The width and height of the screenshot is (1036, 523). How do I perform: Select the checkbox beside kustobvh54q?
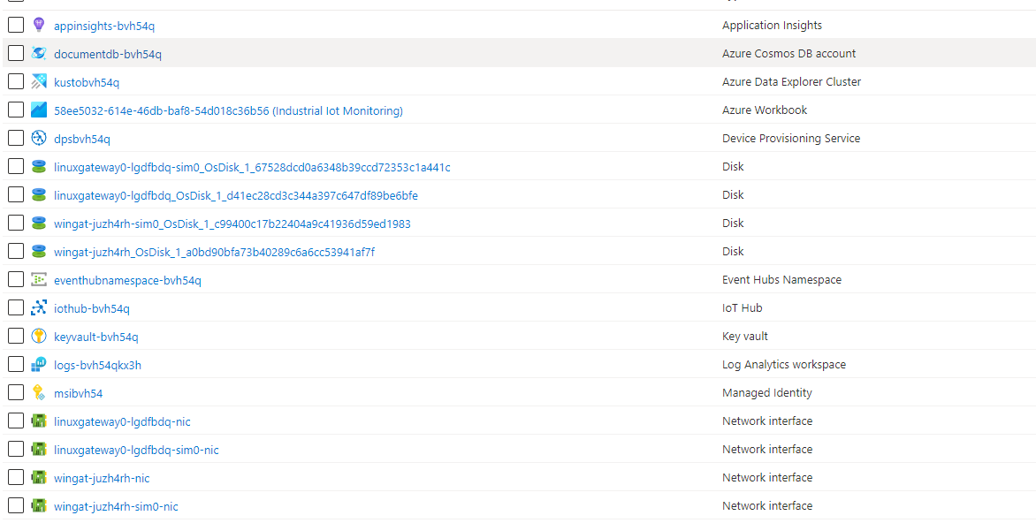point(15,81)
